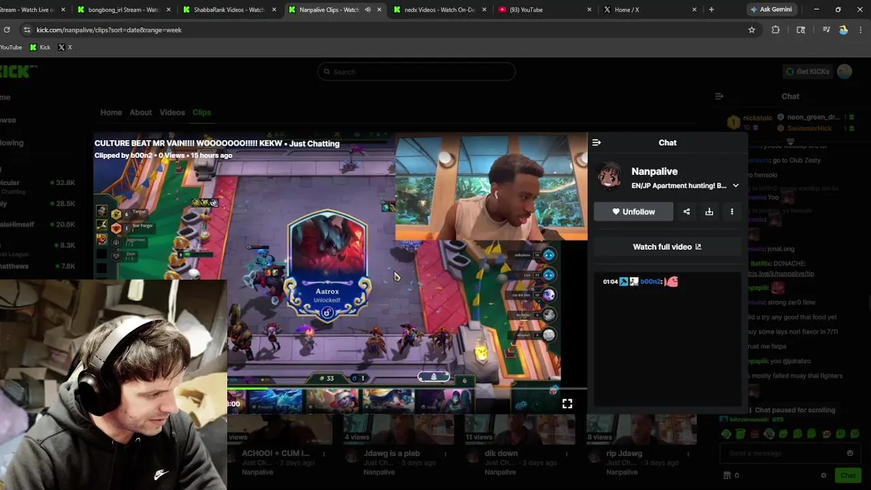The image size is (871, 490).
Task: Reload the page
Action: click(7, 30)
